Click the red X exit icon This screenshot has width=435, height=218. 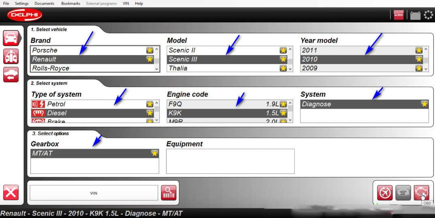(11, 192)
